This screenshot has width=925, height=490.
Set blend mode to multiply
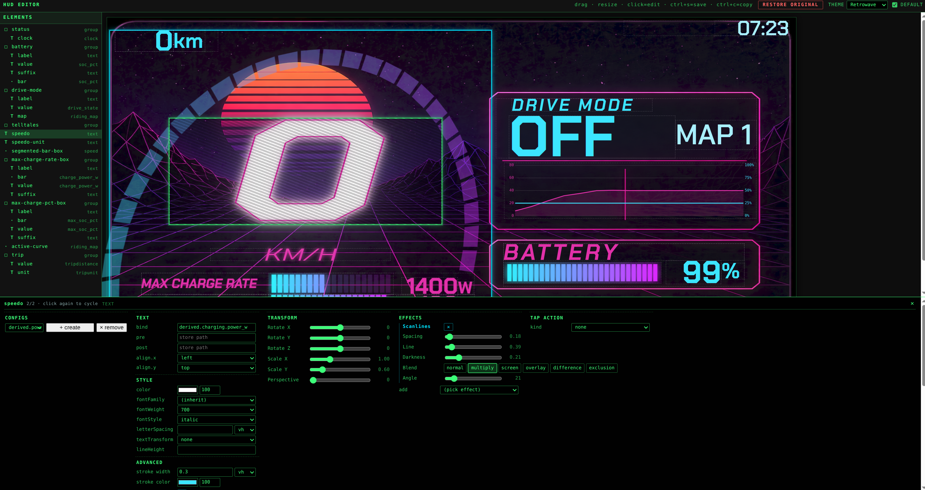point(482,368)
